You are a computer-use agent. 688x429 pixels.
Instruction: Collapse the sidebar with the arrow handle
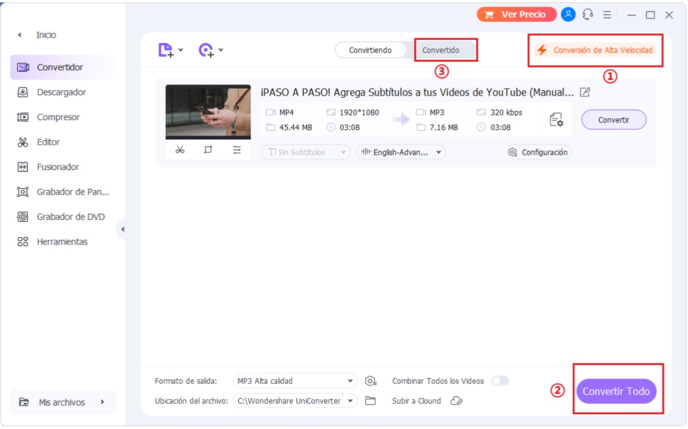[123, 229]
